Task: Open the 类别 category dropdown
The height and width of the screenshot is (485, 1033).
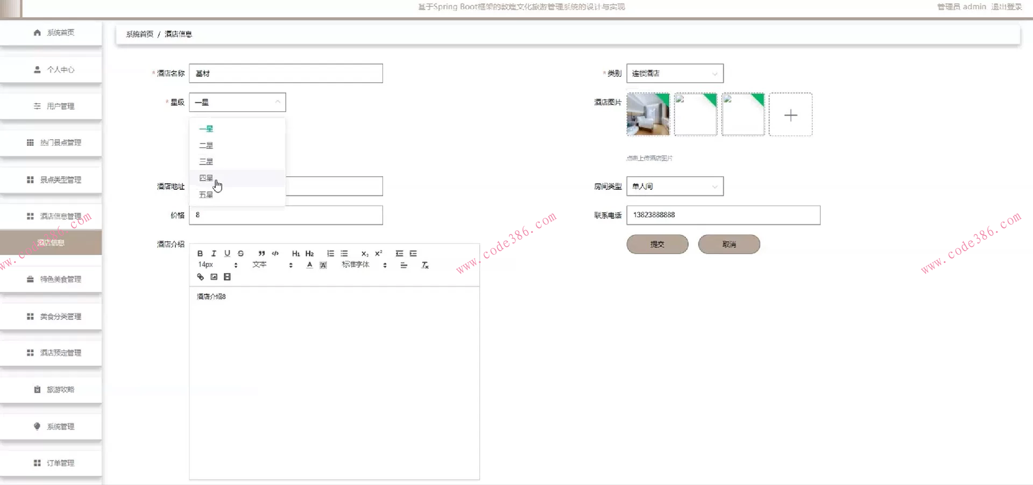Action: (675, 74)
